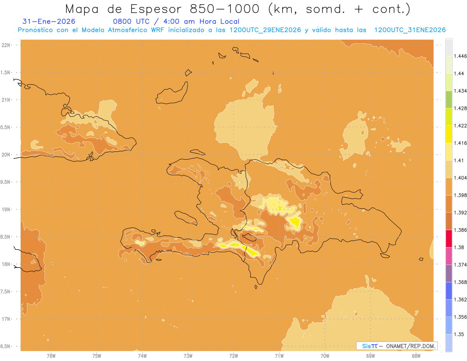Select the legend value '1.35'
The image size is (467, 361).
click(x=460, y=334)
